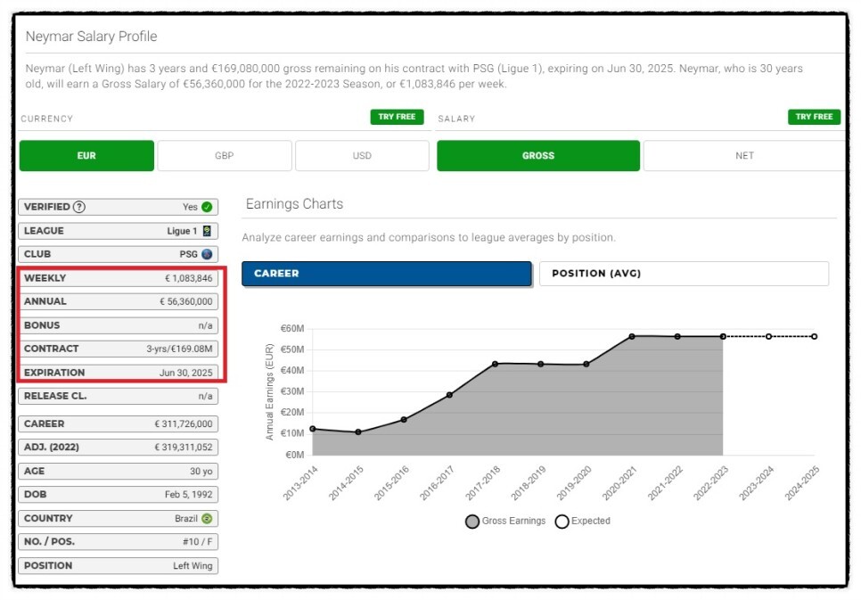This screenshot has width=861, height=600.
Task: Toggle Gross Earnings legend marker
Action: [472, 522]
